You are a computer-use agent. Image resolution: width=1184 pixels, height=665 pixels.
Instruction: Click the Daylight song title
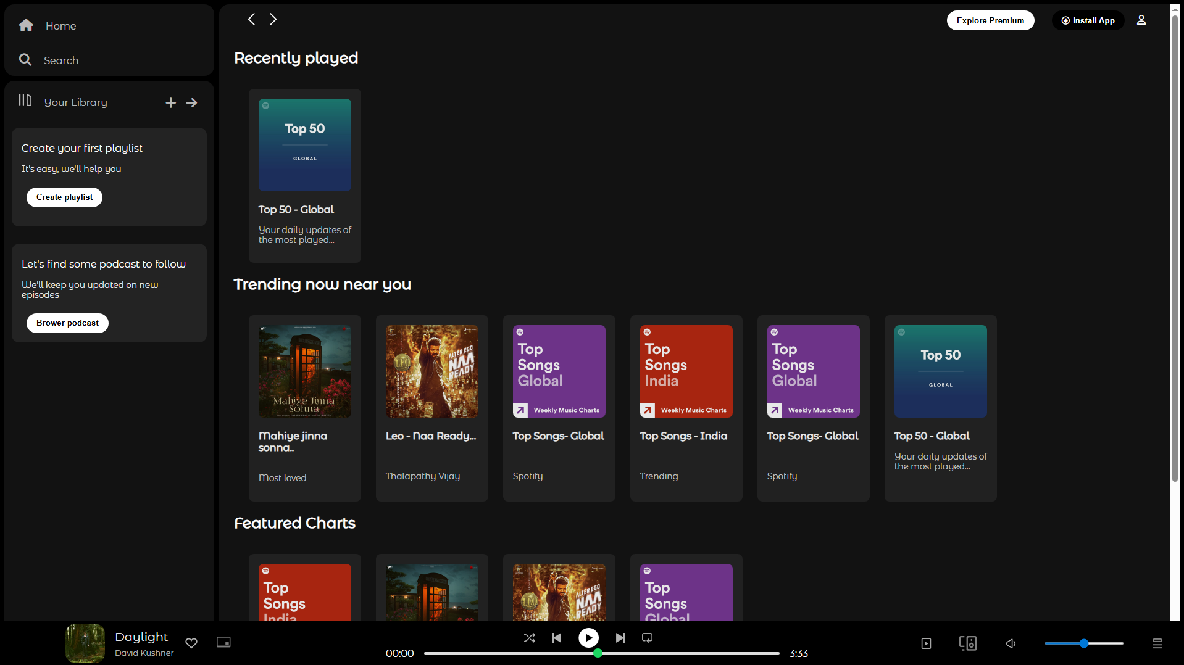coord(141,637)
